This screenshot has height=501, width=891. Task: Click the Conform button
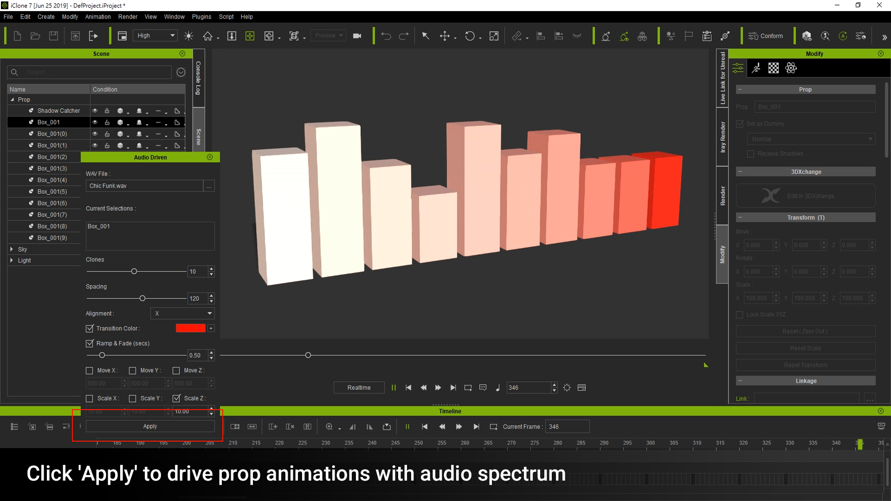[x=766, y=36]
